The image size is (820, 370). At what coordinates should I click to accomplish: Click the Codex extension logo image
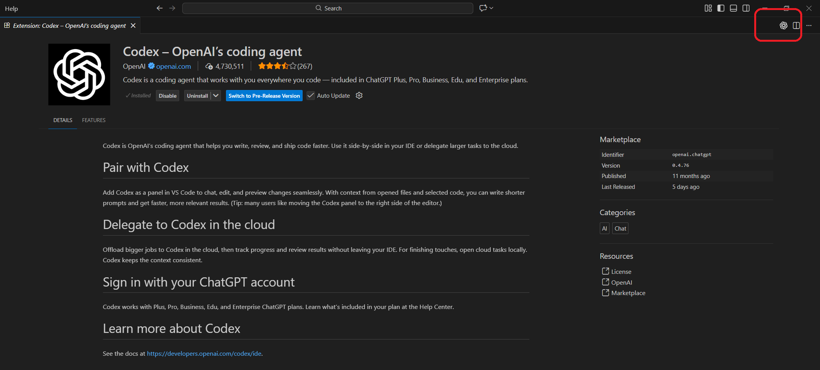(79, 75)
